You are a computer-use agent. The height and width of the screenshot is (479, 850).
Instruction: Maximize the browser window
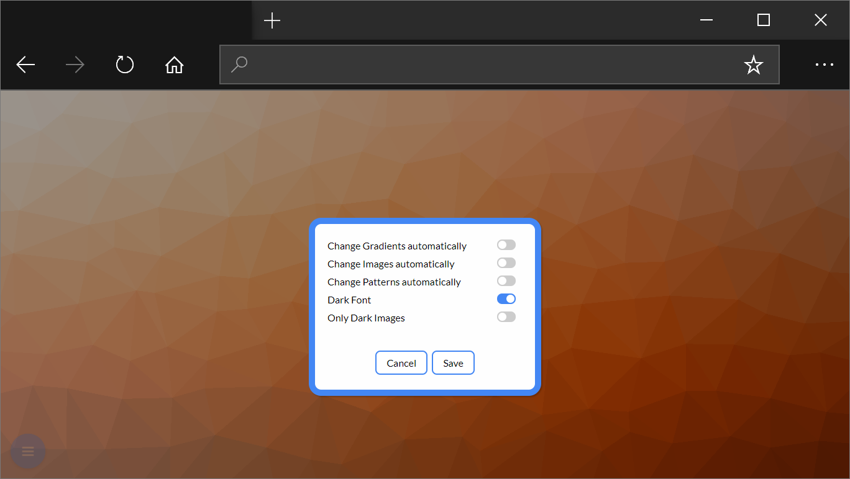[x=764, y=20]
